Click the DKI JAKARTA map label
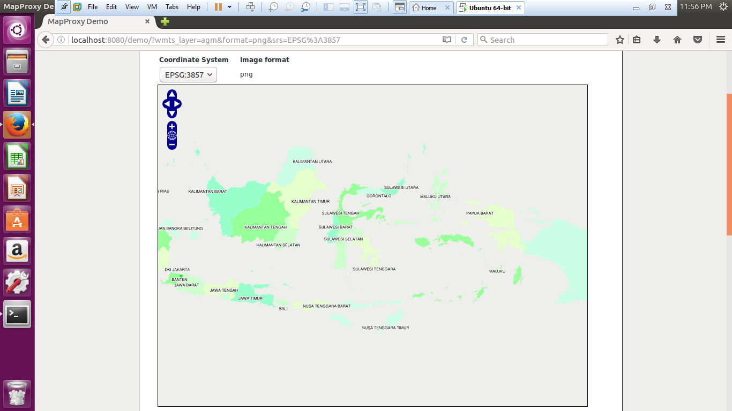The image size is (732, 411). [x=177, y=269]
